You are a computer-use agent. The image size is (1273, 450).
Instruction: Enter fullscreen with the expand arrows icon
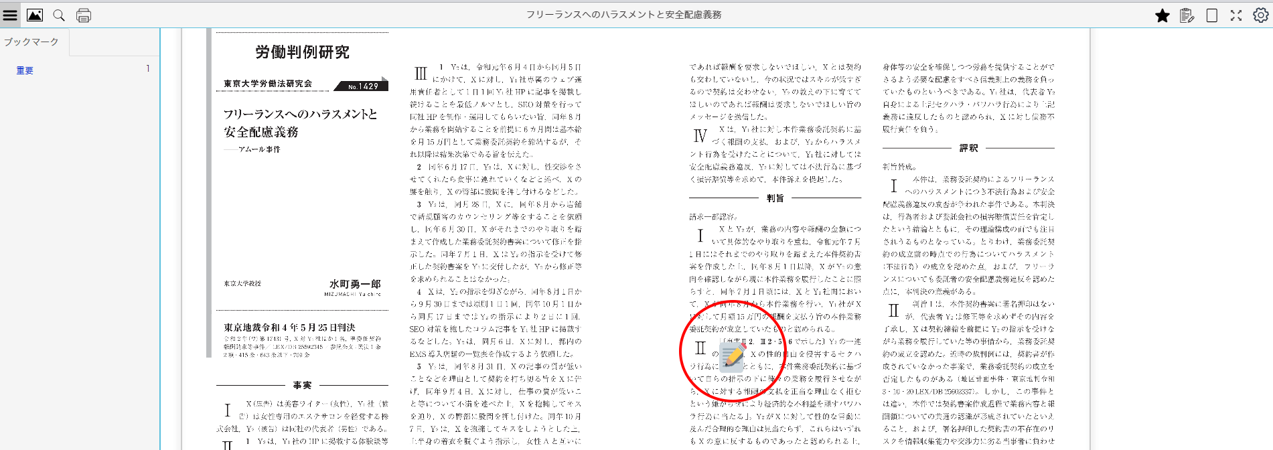pos(1236,15)
